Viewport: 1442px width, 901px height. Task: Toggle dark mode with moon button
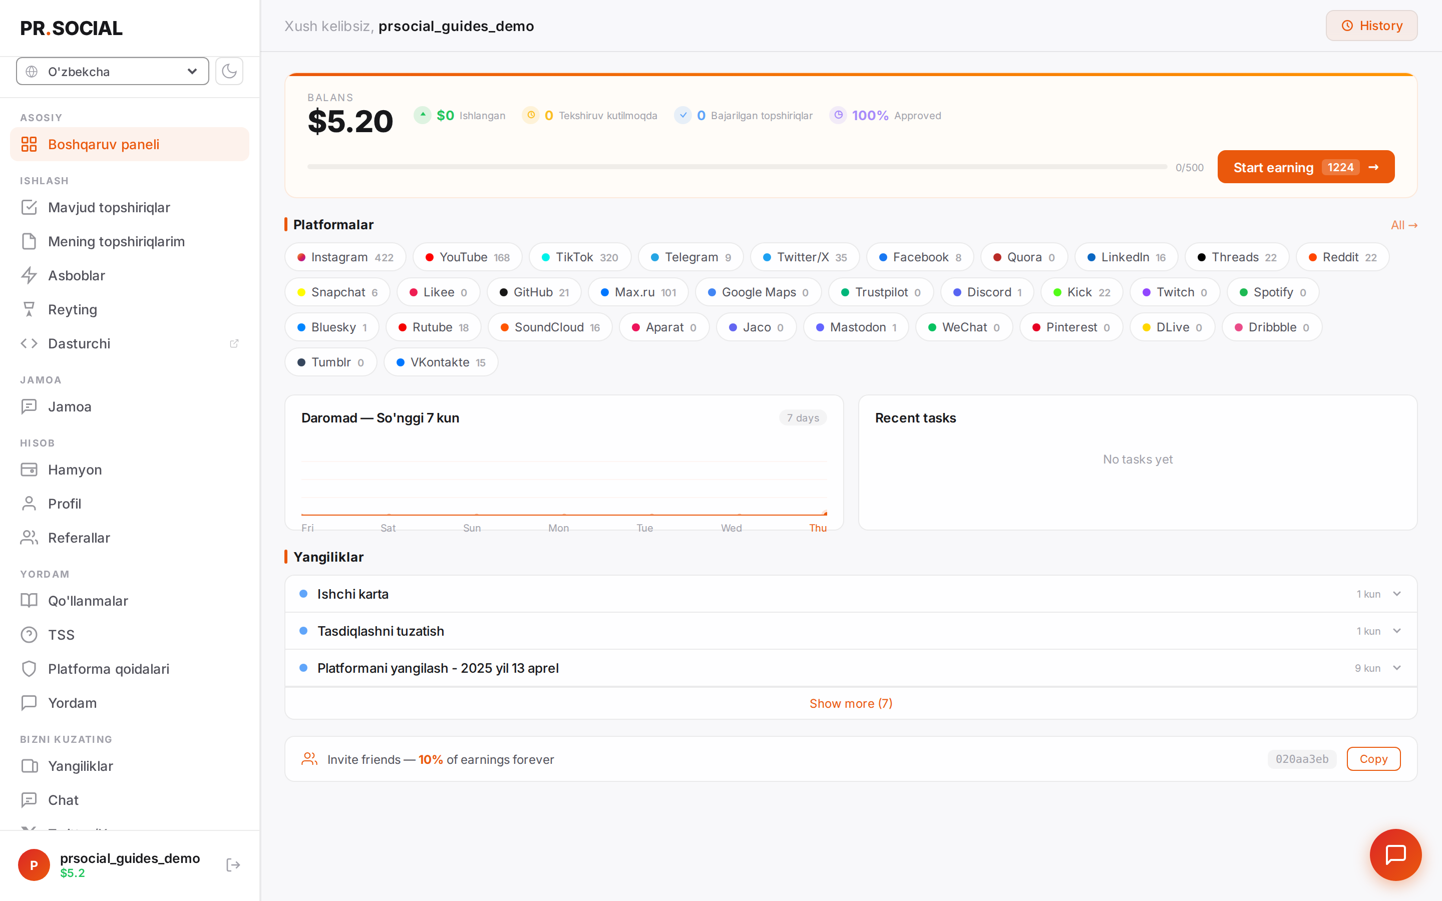coord(229,72)
